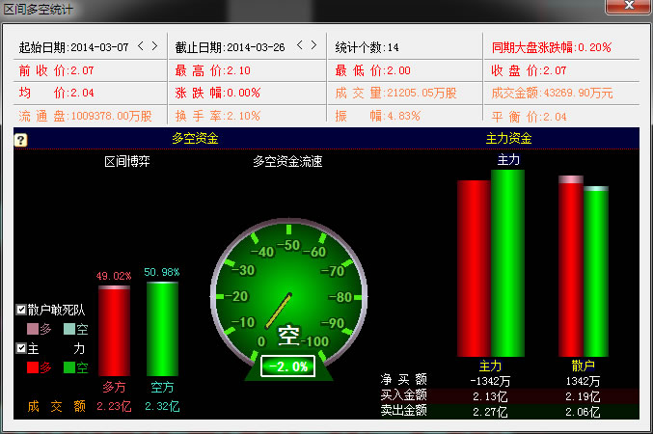Click the pink 散户 多 legend swatch
653x434 pixels.
tap(33, 329)
